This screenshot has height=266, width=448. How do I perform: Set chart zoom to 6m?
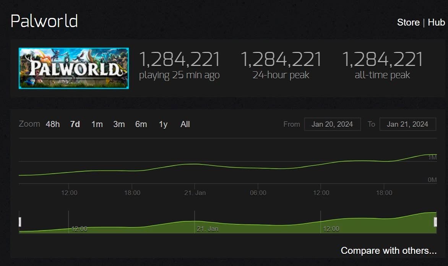[x=141, y=124]
